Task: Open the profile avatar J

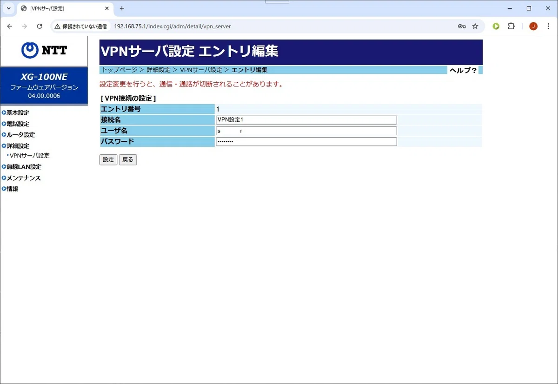Action: coord(533,26)
